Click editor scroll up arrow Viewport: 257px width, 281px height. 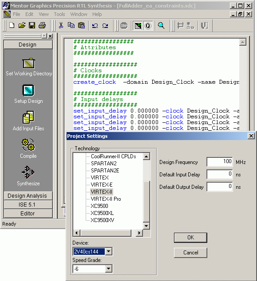tap(242, 42)
